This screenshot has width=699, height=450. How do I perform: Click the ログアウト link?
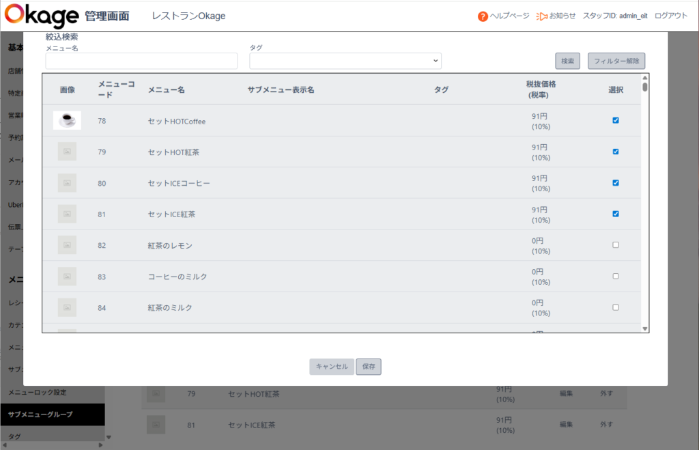click(x=671, y=16)
